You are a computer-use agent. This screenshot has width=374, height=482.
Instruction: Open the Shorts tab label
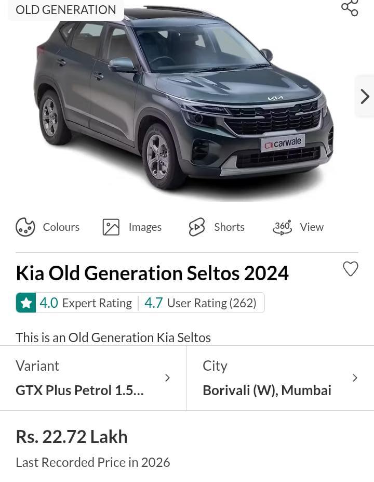pos(229,227)
